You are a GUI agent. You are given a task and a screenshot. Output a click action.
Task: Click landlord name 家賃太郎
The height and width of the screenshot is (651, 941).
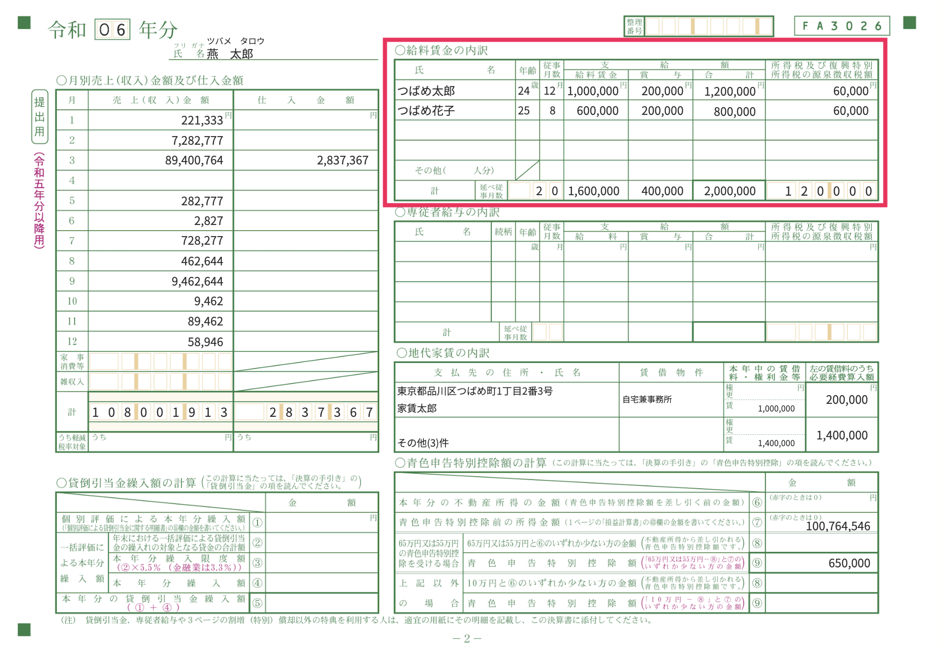click(417, 409)
